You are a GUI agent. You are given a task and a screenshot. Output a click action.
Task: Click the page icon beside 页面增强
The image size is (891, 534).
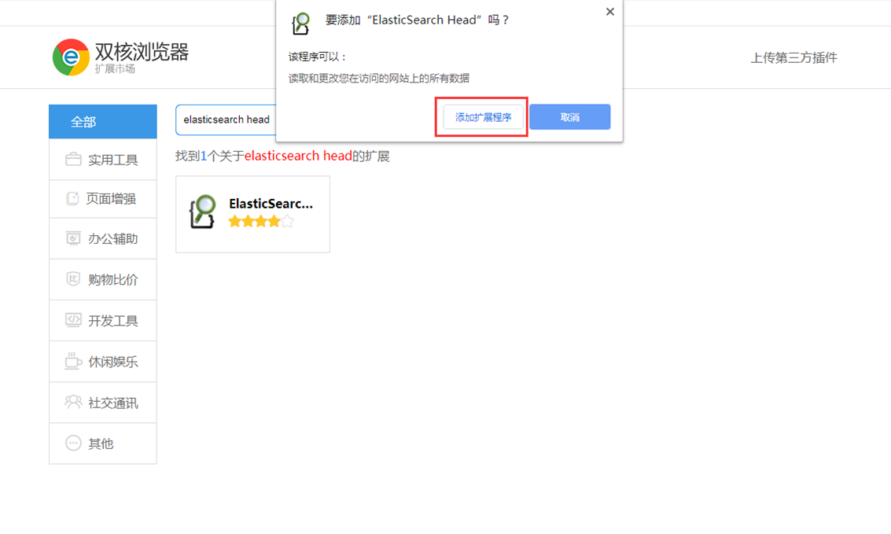(x=72, y=198)
